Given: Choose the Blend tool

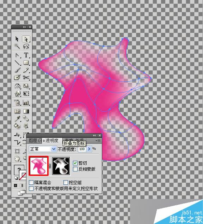Looking at the screenshot, I should 26,119.
